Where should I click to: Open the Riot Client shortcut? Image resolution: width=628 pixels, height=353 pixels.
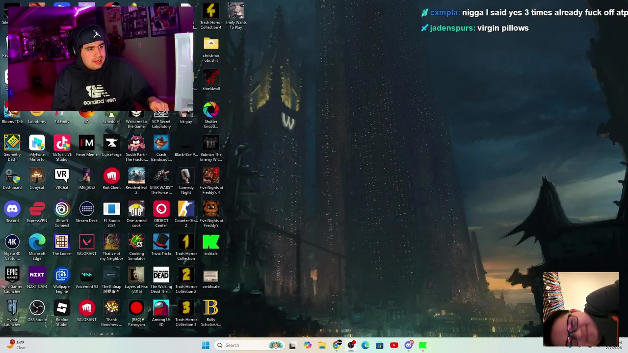point(111,179)
